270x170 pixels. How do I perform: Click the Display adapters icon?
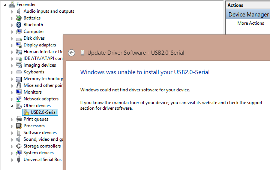(x=19, y=45)
